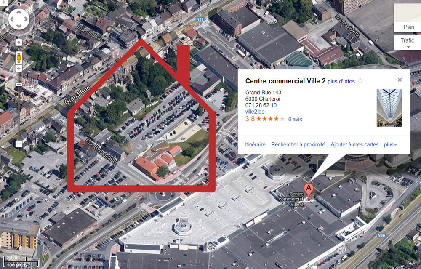Image resolution: width=421 pixels, height=269 pixels.
Task: Choose Rechercher à proximité
Action: (298, 144)
